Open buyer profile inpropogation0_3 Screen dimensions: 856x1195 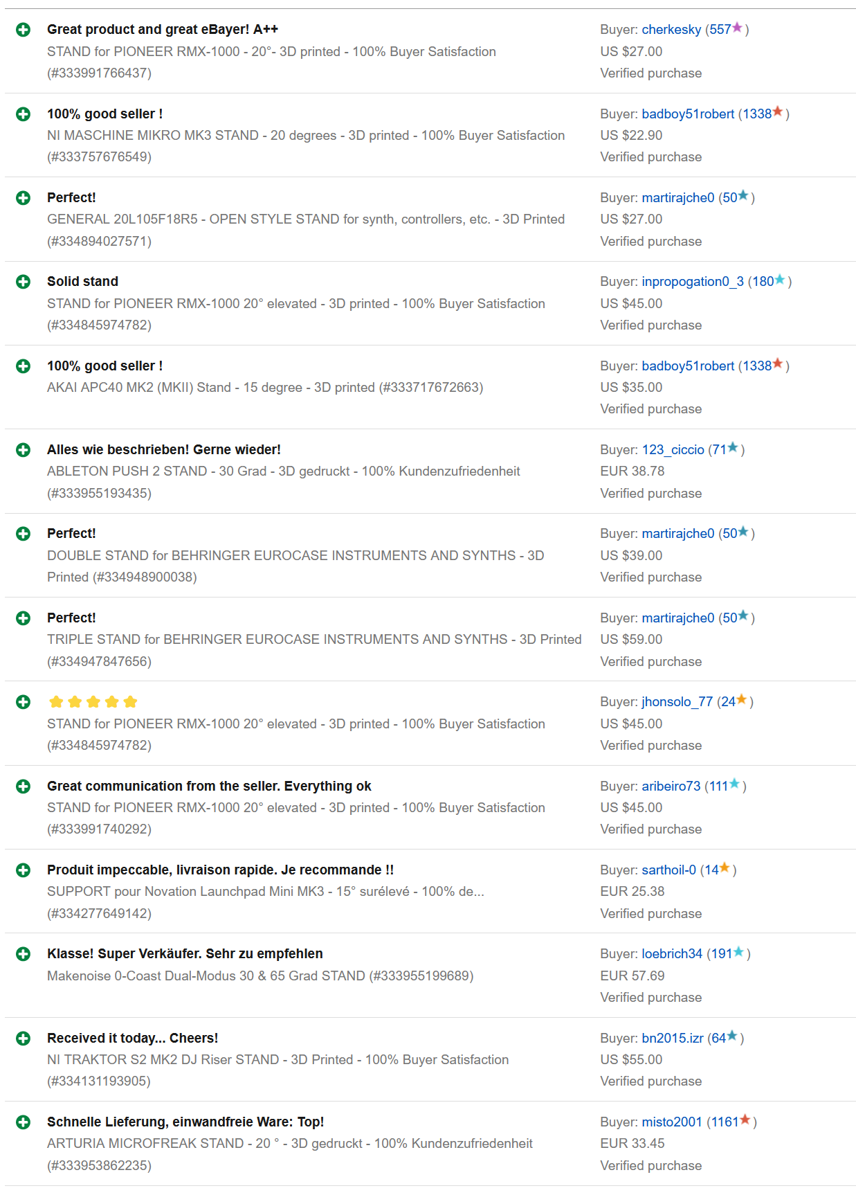[693, 282]
